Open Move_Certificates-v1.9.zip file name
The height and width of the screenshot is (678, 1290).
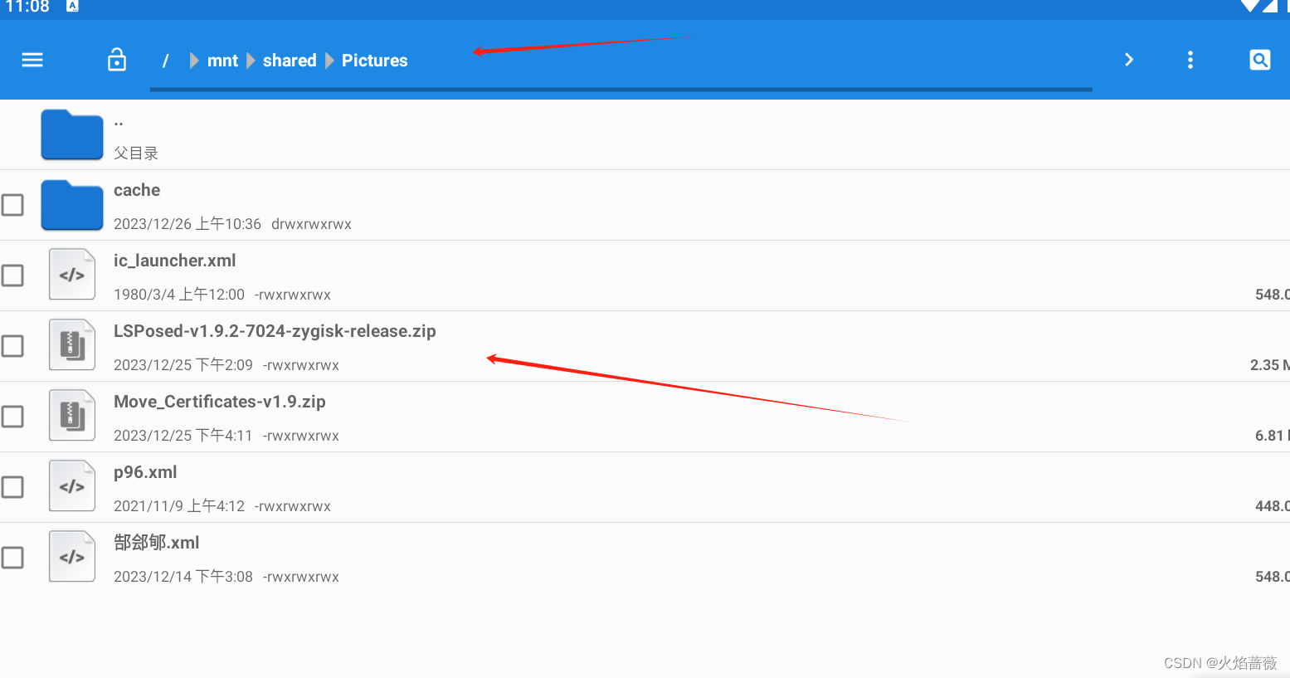coord(220,402)
